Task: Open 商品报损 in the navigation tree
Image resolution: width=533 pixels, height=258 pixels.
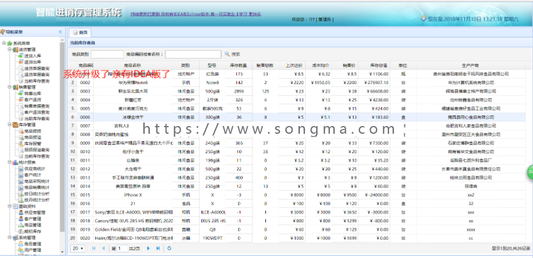Action: 33,131
